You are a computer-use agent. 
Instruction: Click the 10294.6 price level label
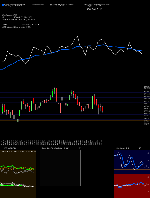tap(147, 101)
